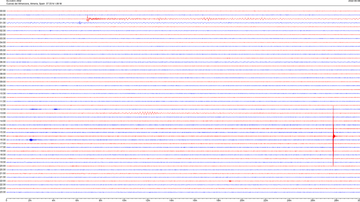Click the 21:30 time label
This screenshot has width=360, height=202.
(3, 177)
